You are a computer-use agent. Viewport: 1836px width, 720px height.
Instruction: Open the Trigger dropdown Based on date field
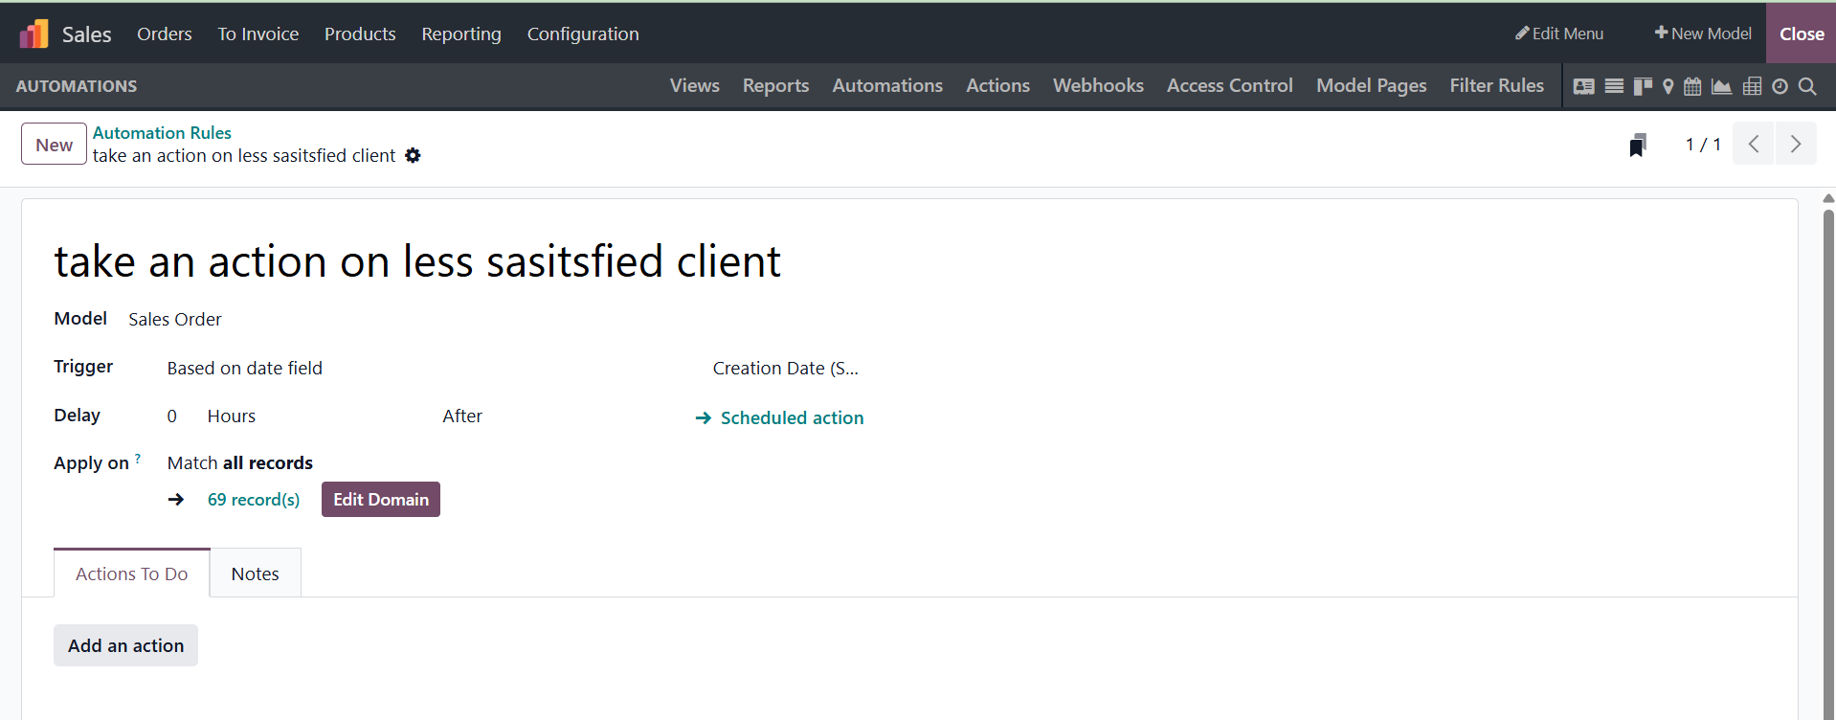[x=245, y=369]
